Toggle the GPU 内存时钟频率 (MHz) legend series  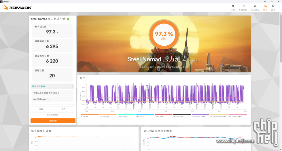click(219, 116)
